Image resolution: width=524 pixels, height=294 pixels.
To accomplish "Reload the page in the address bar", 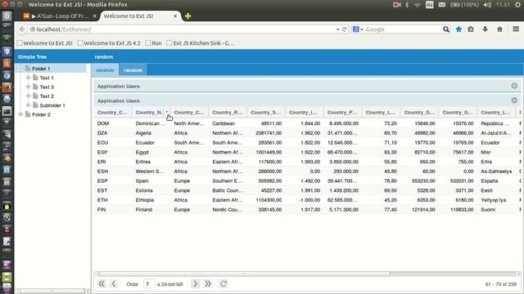I will tap(344, 29).
